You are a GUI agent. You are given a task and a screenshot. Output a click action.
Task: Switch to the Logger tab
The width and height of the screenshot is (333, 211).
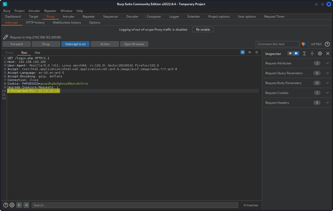(x=174, y=17)
